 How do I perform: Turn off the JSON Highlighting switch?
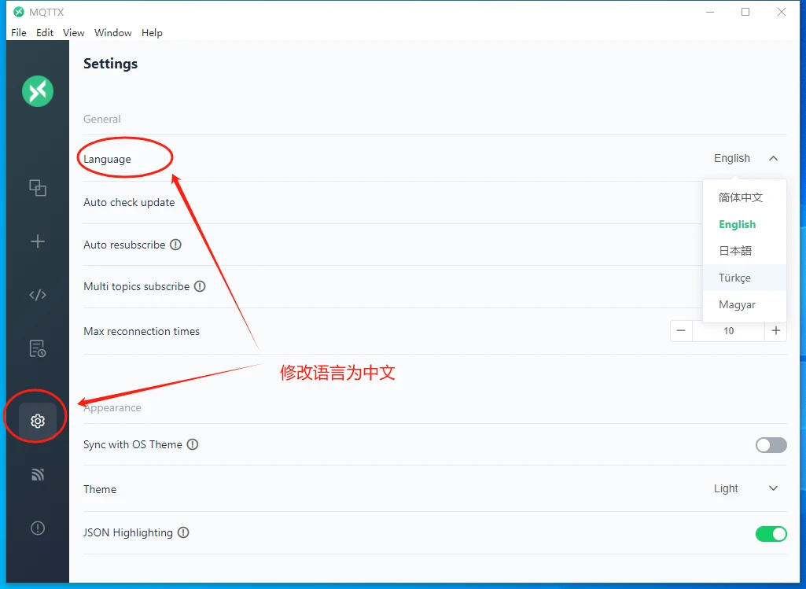click(x=771, y=534)
